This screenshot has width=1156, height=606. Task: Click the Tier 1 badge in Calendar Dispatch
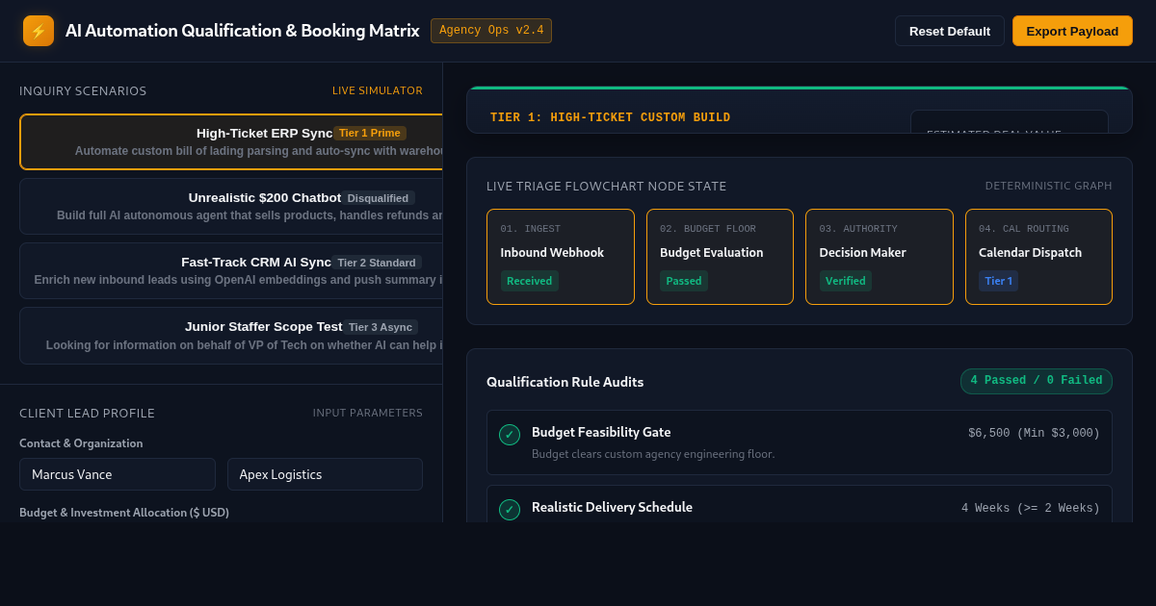[998, 281]
